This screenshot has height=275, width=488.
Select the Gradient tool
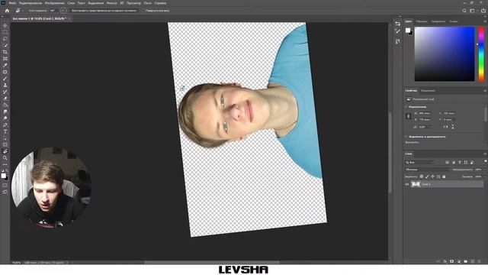pyautogui.click(x=5, y=105)
